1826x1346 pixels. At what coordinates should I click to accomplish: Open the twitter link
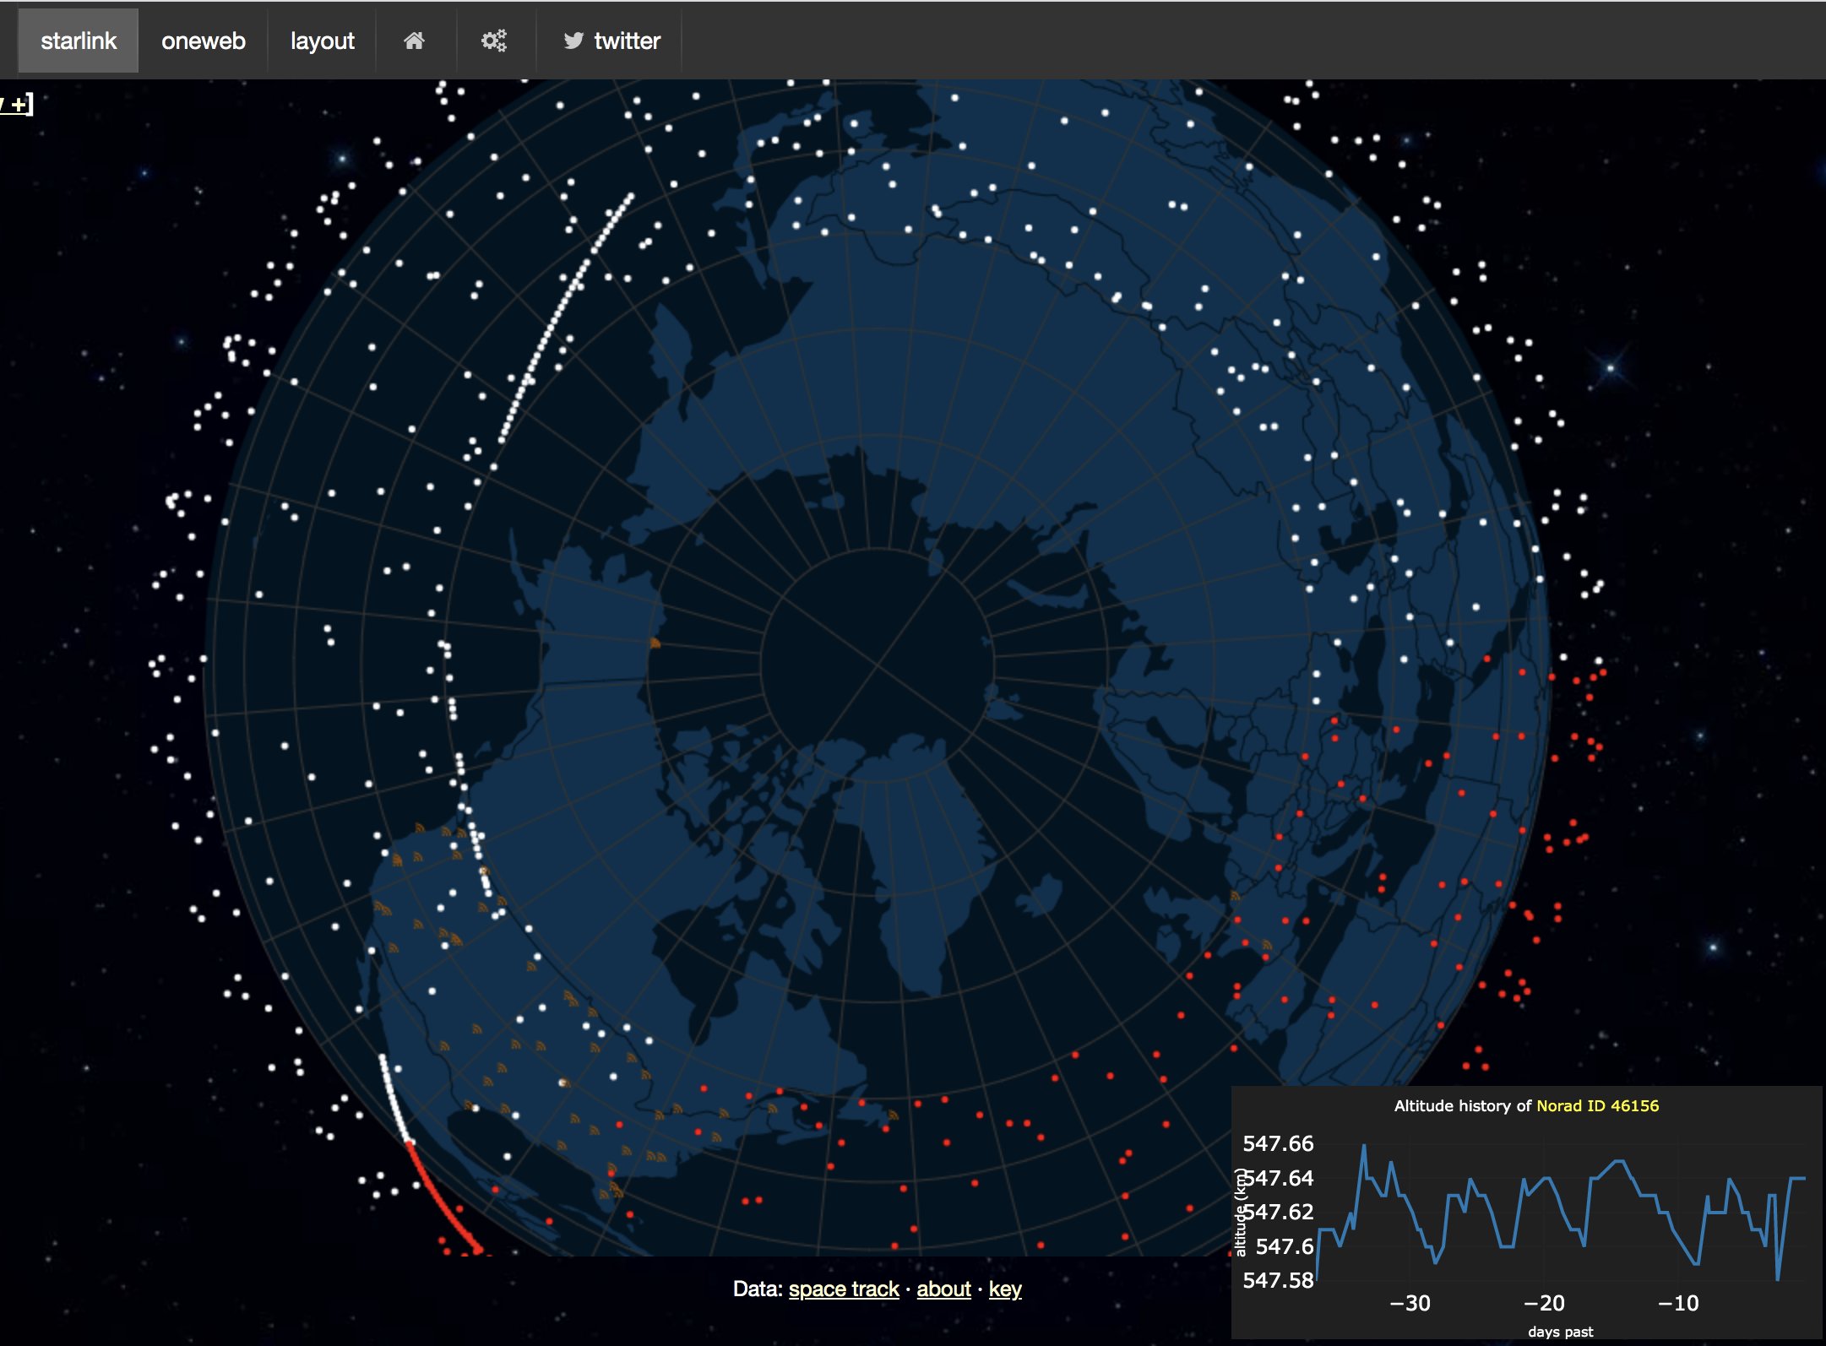(611, 41)
